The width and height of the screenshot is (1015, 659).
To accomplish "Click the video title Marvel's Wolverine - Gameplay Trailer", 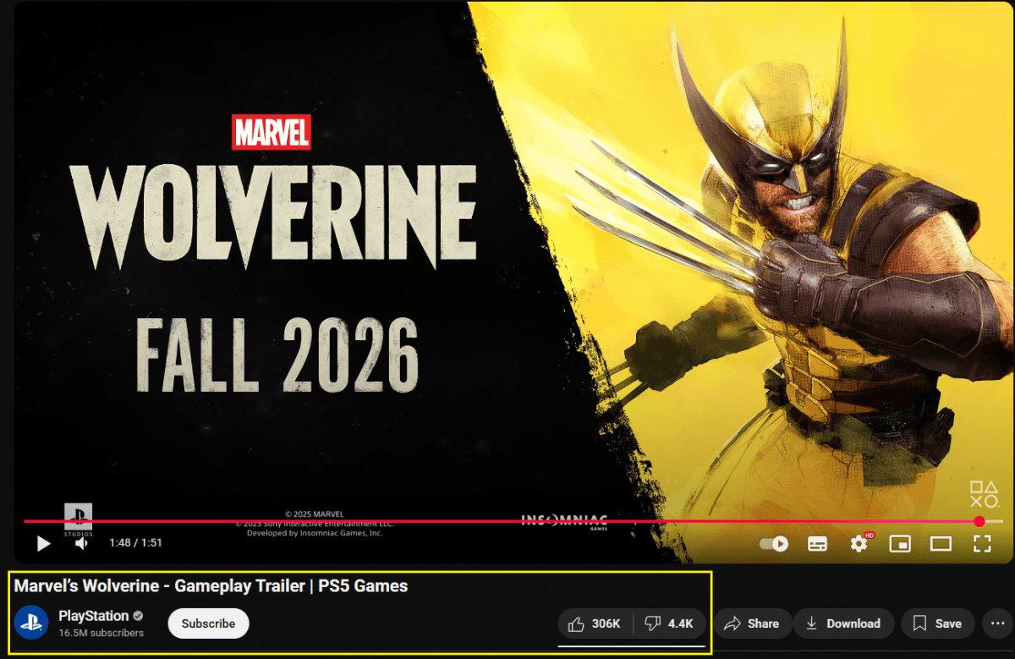I will [211, 585].
